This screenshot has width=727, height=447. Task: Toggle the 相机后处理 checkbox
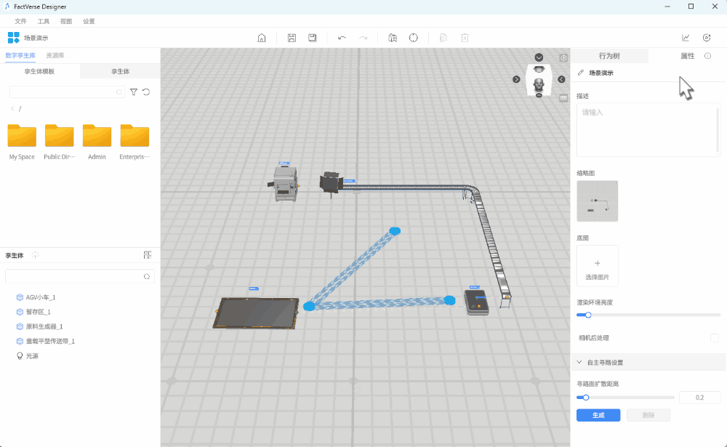(714, 338)
